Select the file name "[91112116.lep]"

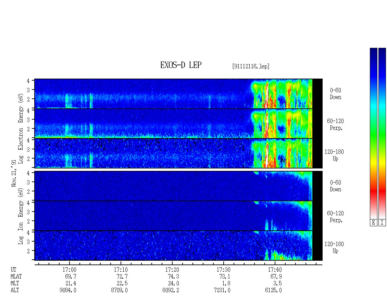pos(251,66)
